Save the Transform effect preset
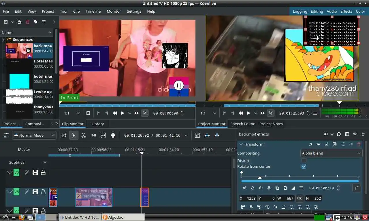 tap(335, 144)
